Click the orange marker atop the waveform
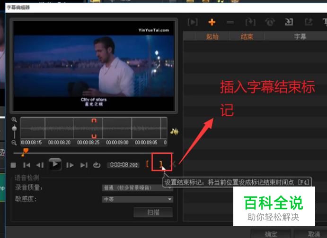Image resolution: width=327 pixels, height=238 pixels. coord(94,120)
